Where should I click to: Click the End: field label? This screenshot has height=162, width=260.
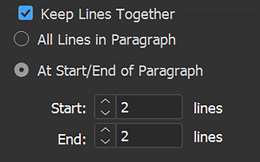[72, 139]
